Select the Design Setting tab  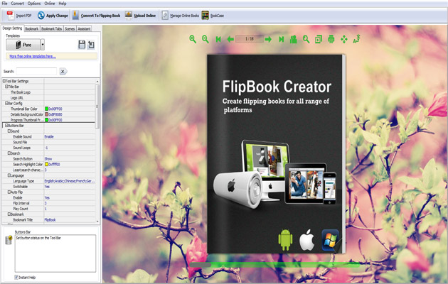[12, 28]
